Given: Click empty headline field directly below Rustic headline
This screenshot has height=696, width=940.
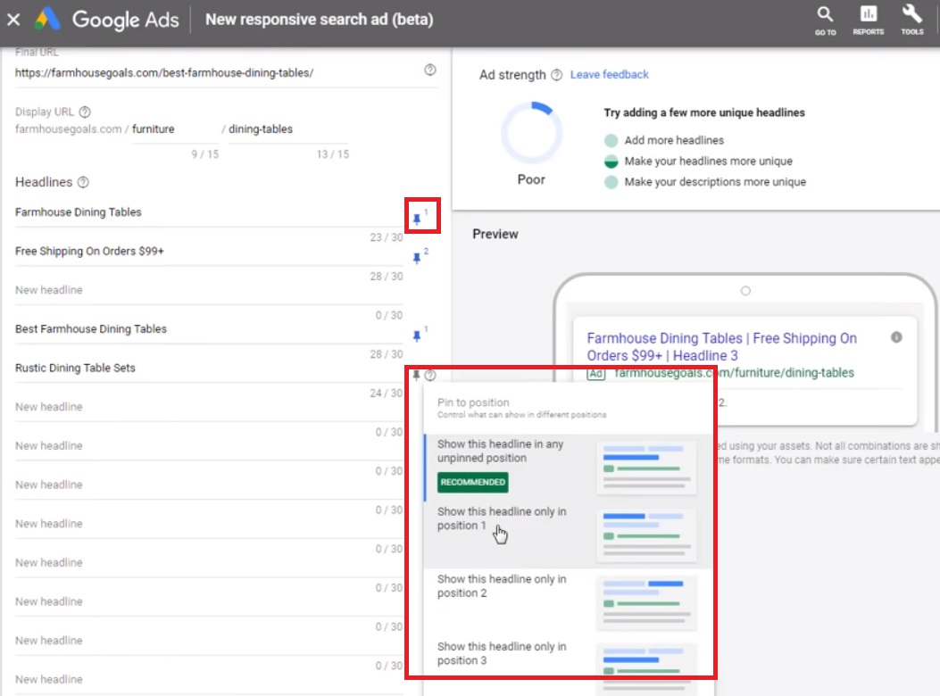Looking at the screenshot, I should tap(209, 407).
